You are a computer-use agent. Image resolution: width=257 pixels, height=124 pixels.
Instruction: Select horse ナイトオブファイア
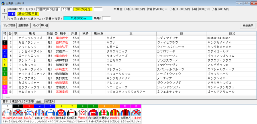(x=32, y=74)
